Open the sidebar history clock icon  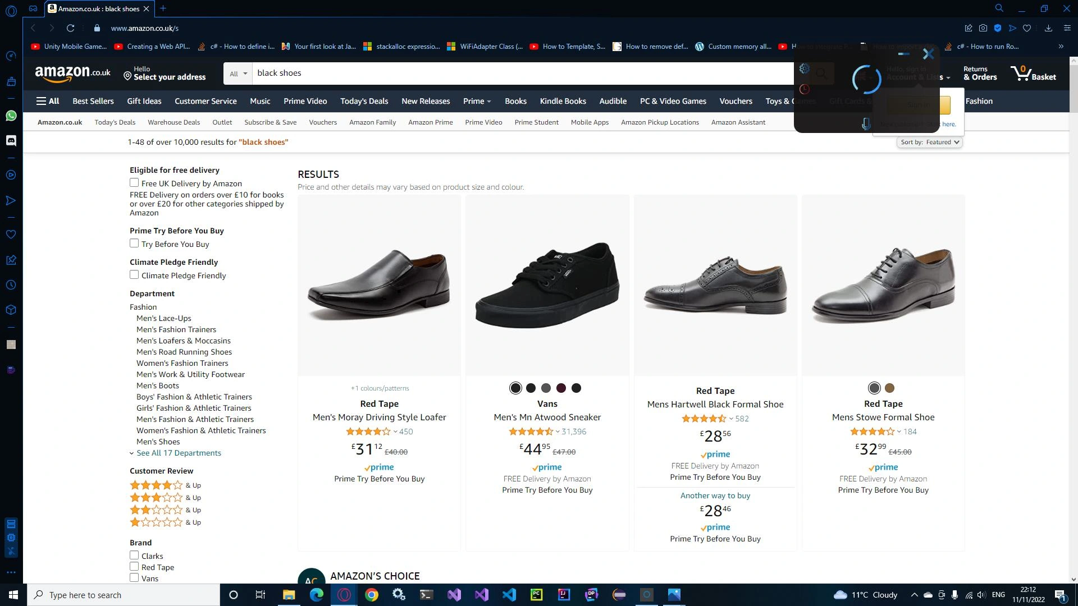coord(11,285)
